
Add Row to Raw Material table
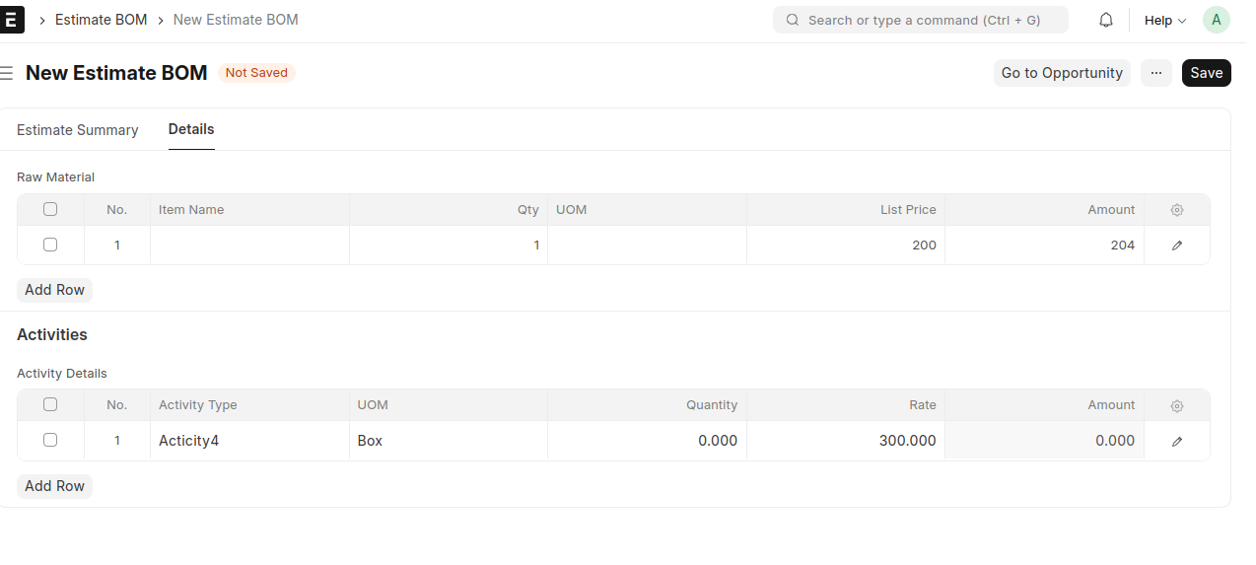coord(54,290)
